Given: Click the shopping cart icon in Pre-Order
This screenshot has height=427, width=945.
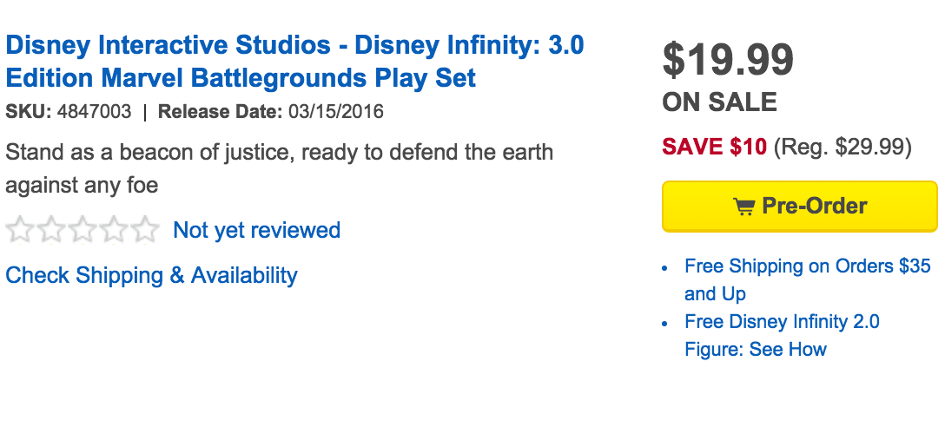Looking at the screenshot, I should tap(743, 207).
